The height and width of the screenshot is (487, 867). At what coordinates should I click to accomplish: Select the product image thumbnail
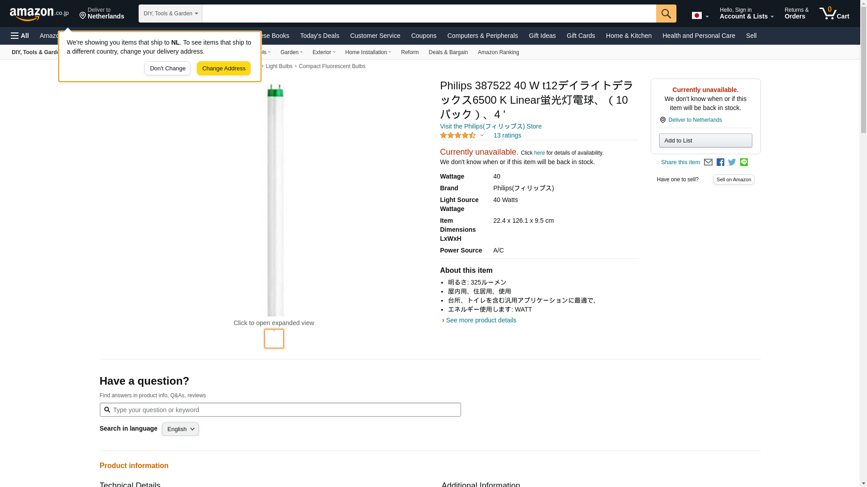coord(274,339)
